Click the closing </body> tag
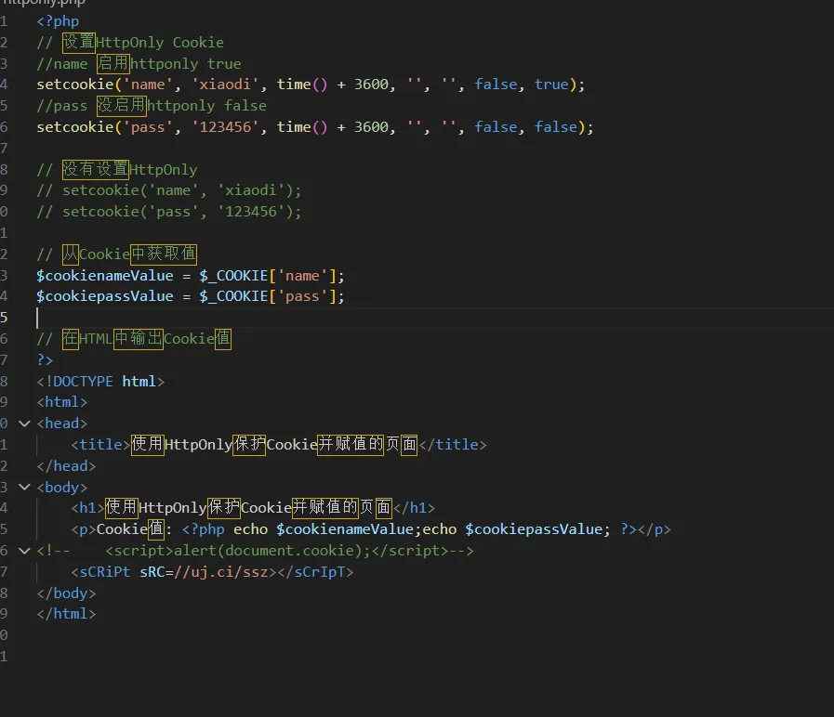 [x=67, y=593]
